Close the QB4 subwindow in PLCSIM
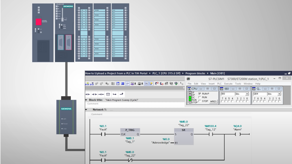 point(279,89)
